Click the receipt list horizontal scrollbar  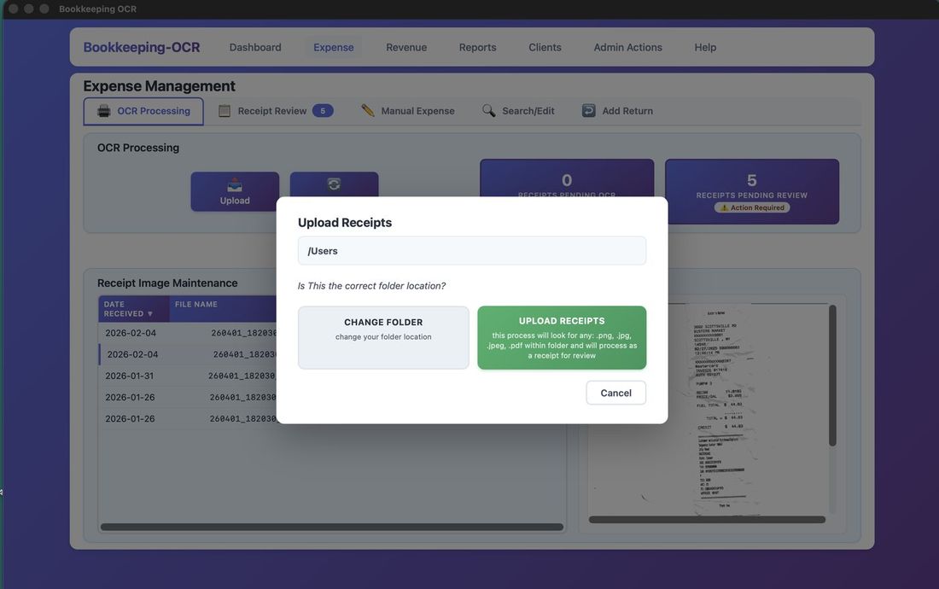click(331, 527)
